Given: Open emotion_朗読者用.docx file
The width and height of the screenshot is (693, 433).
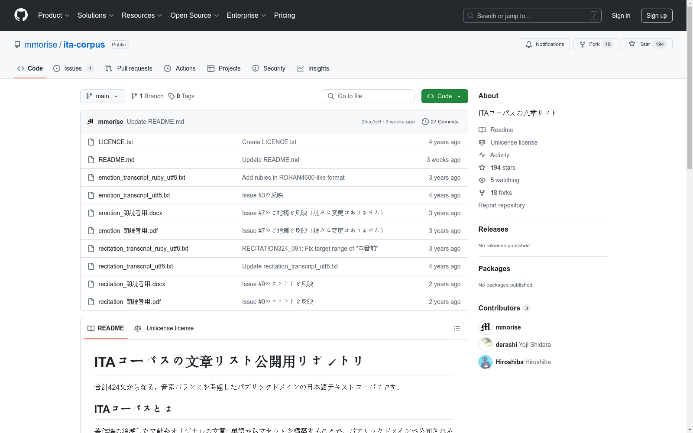Looking at the screenshot, I should (130, 213).
